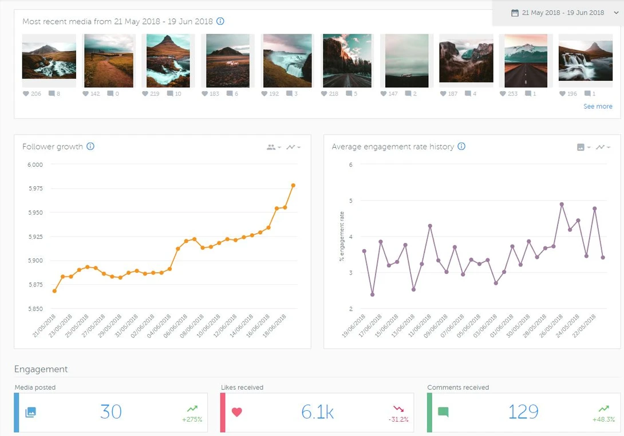
Task: Click the Engagement section heading
Action: point(41,369)
